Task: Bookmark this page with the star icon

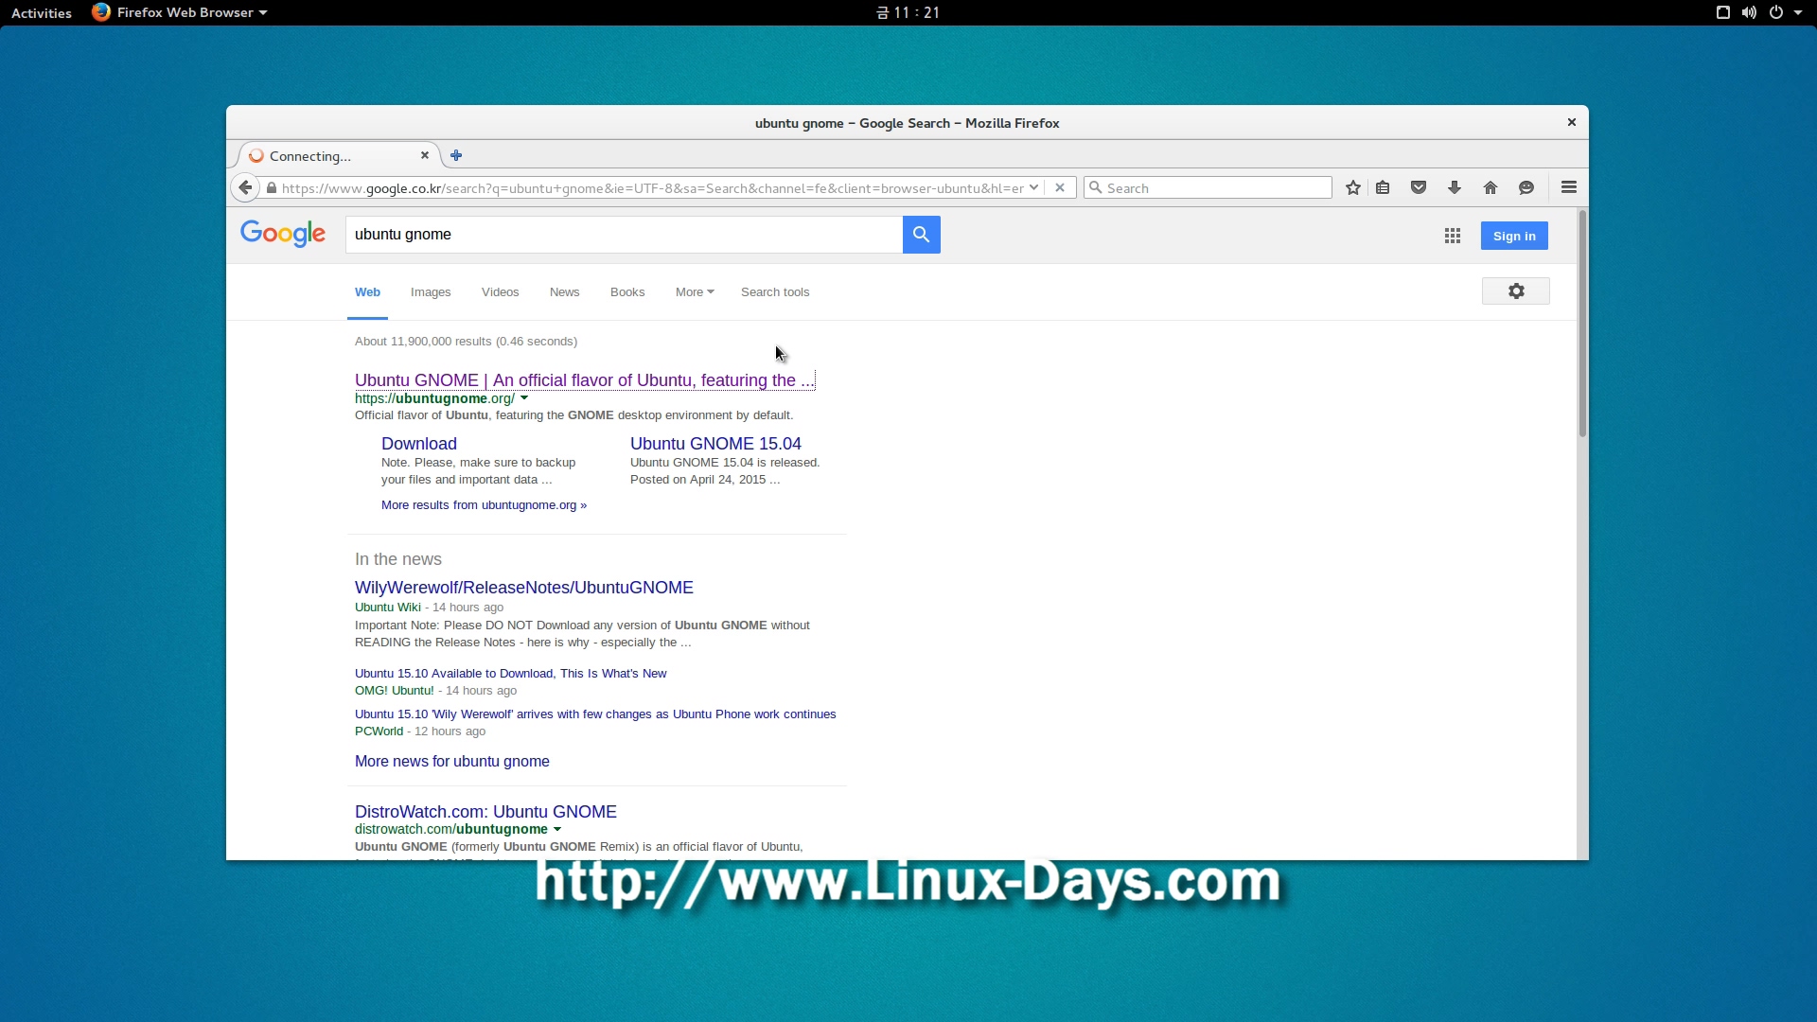Action: pyautogui.click(x=1353, y=187)
